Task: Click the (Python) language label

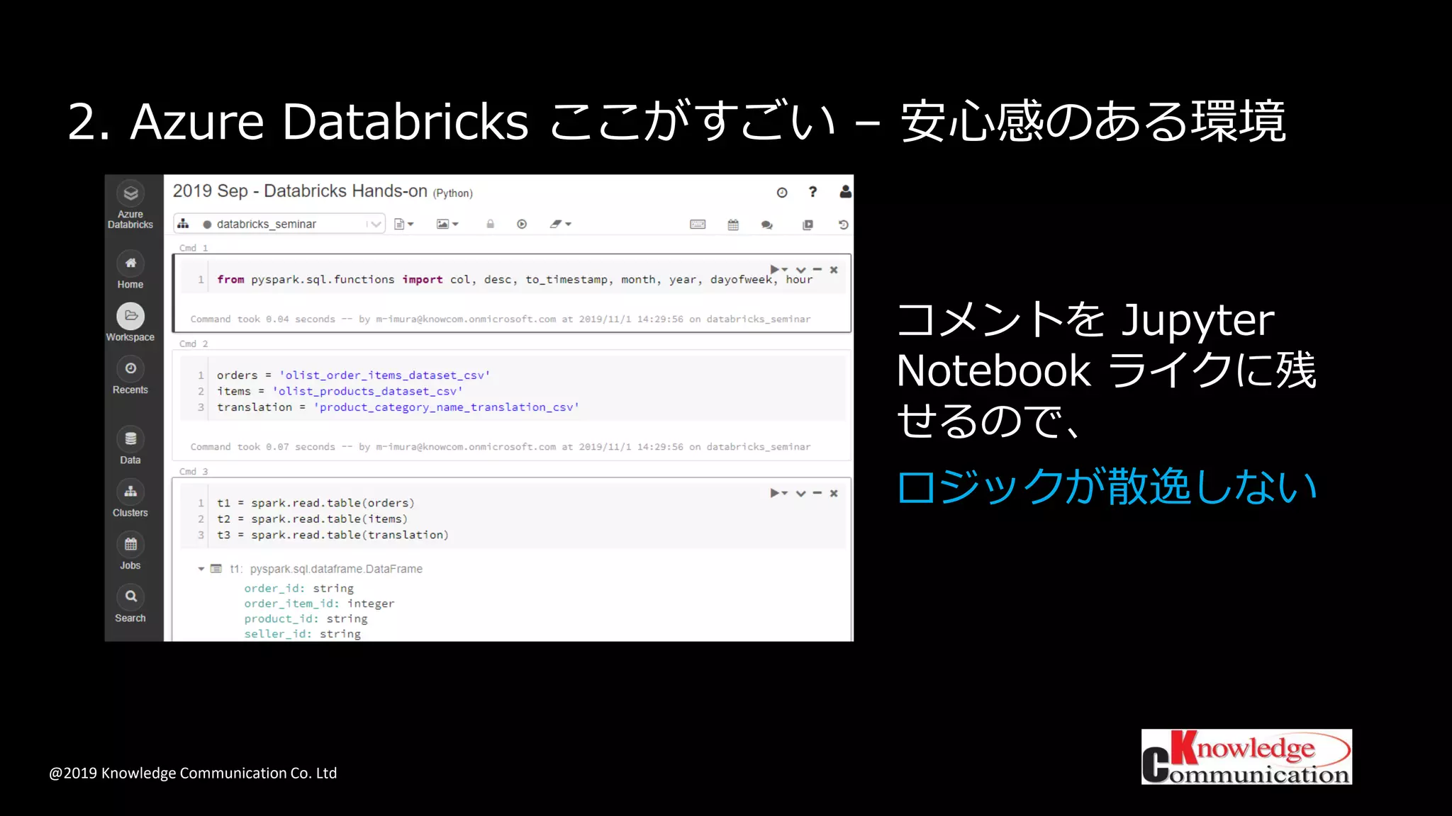Action: (x=453, y=193)
